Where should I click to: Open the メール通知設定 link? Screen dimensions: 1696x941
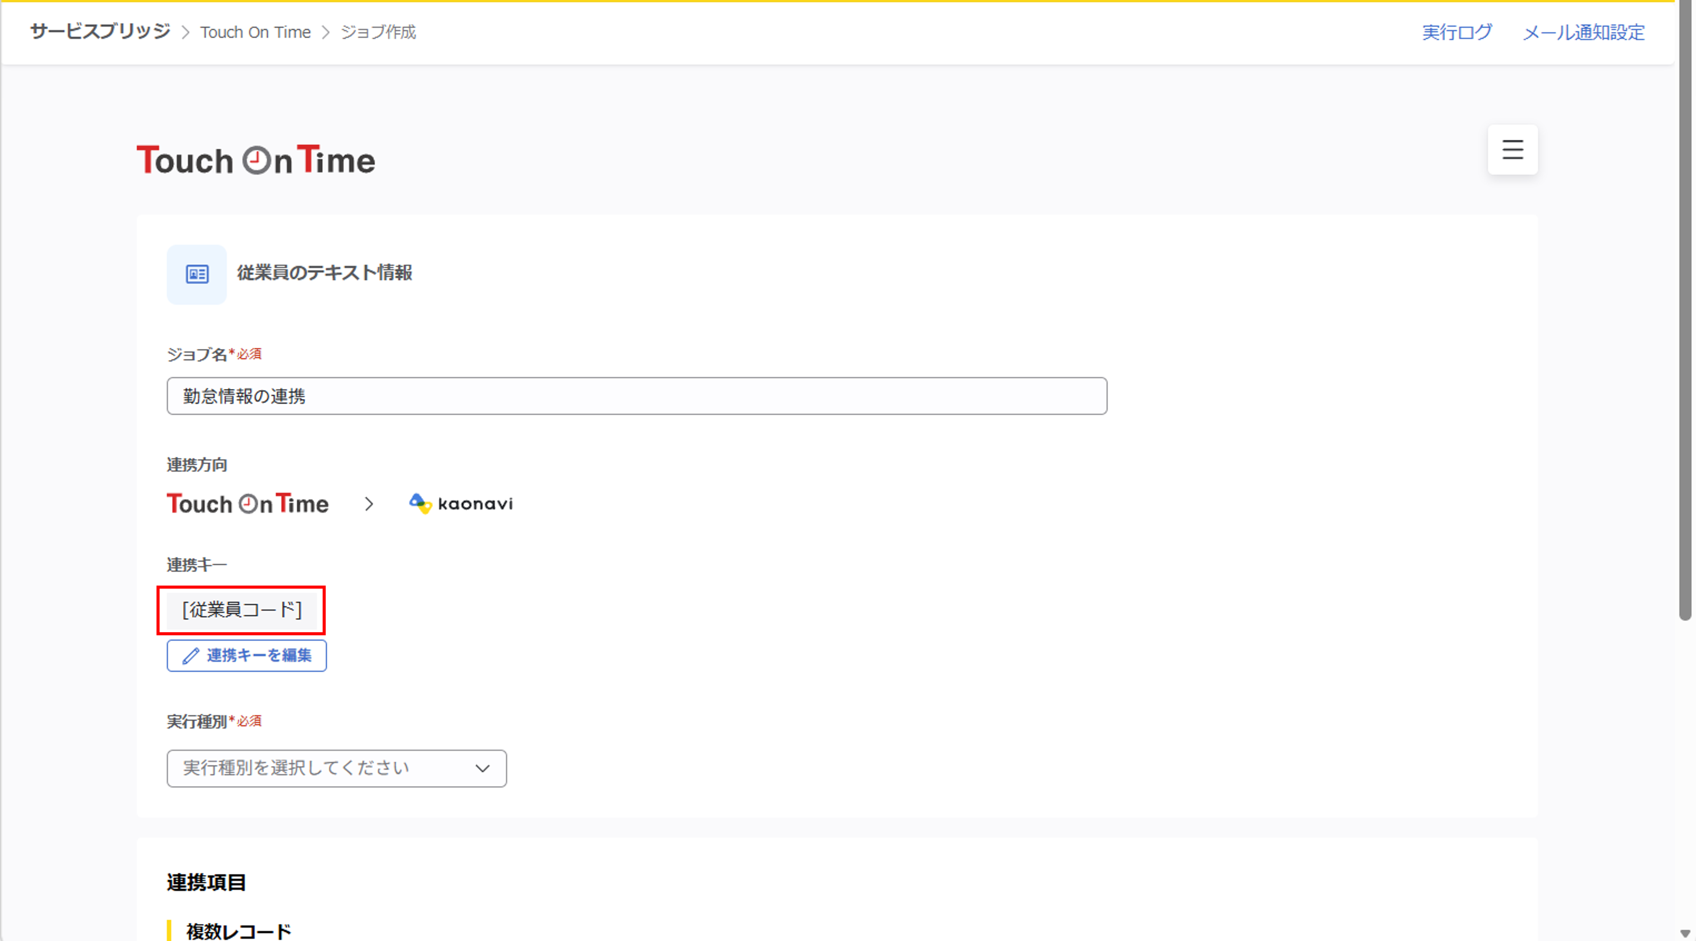(1583, 32)
